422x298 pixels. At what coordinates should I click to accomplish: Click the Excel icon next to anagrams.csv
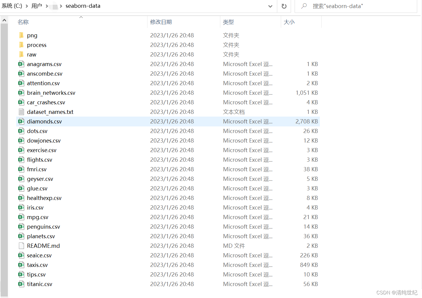coord(21,64)
